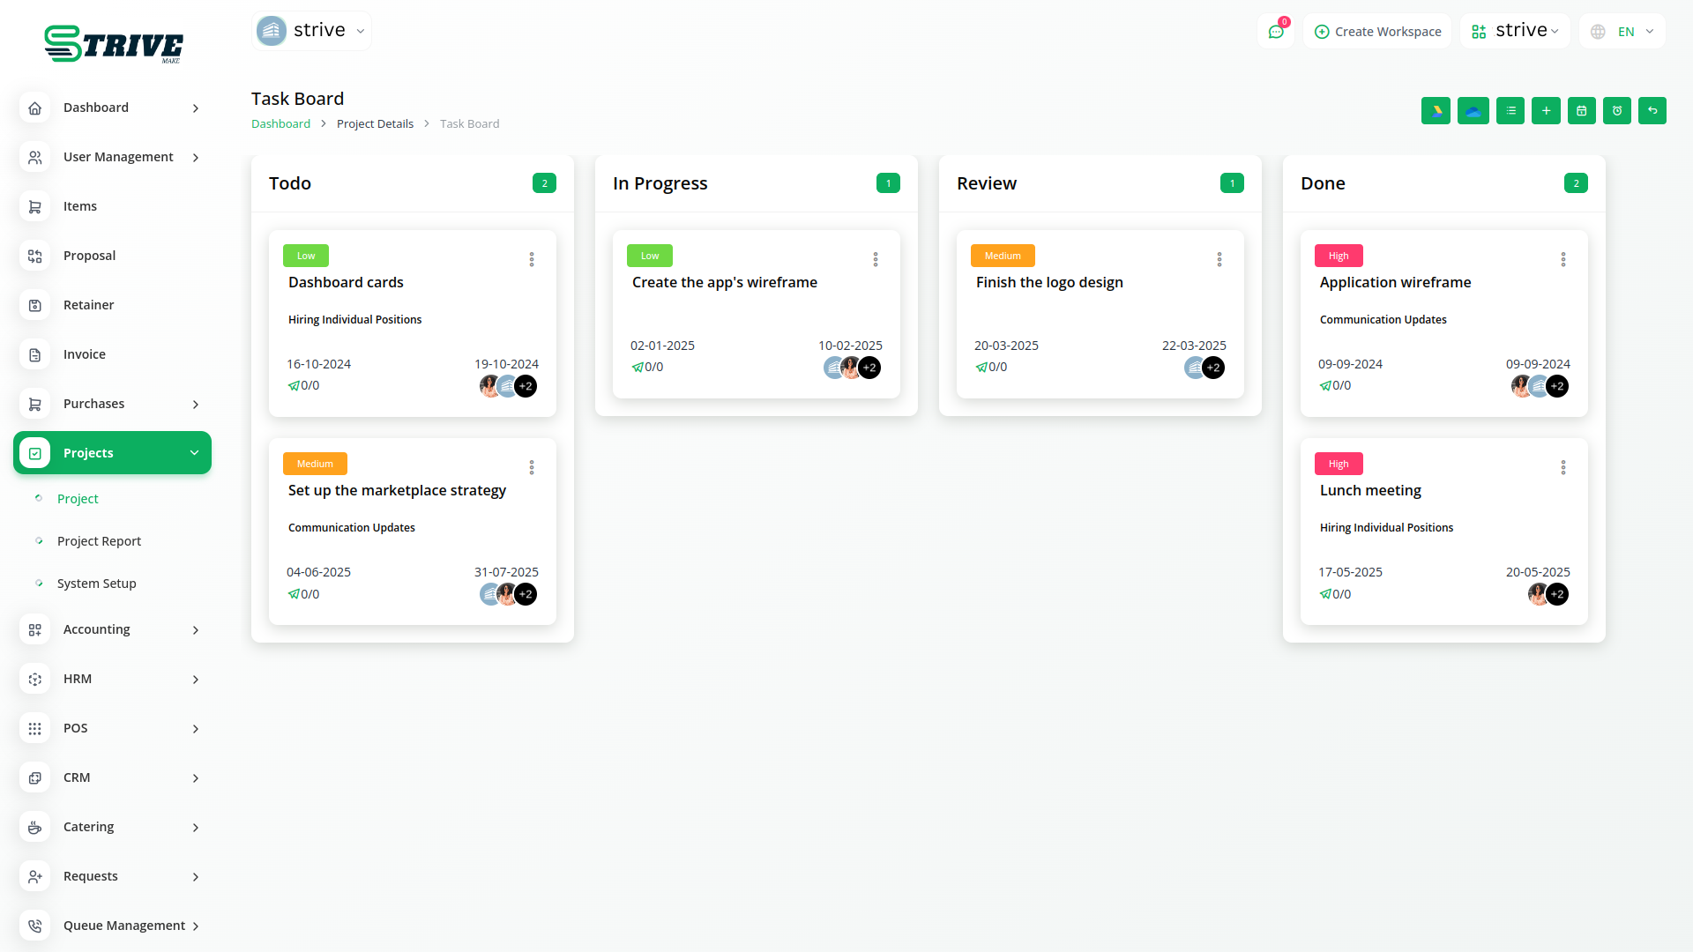Open the Google Drive integration icon
The image size is (1693, 952).
click(1436, 110)
